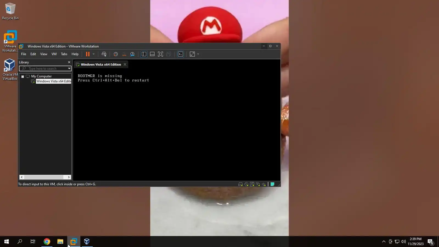The height and width of the screenshot is (247, 439).
Task: Select the Oracle VM VirtualBox desktop shortcut
Action: point(10,69)
